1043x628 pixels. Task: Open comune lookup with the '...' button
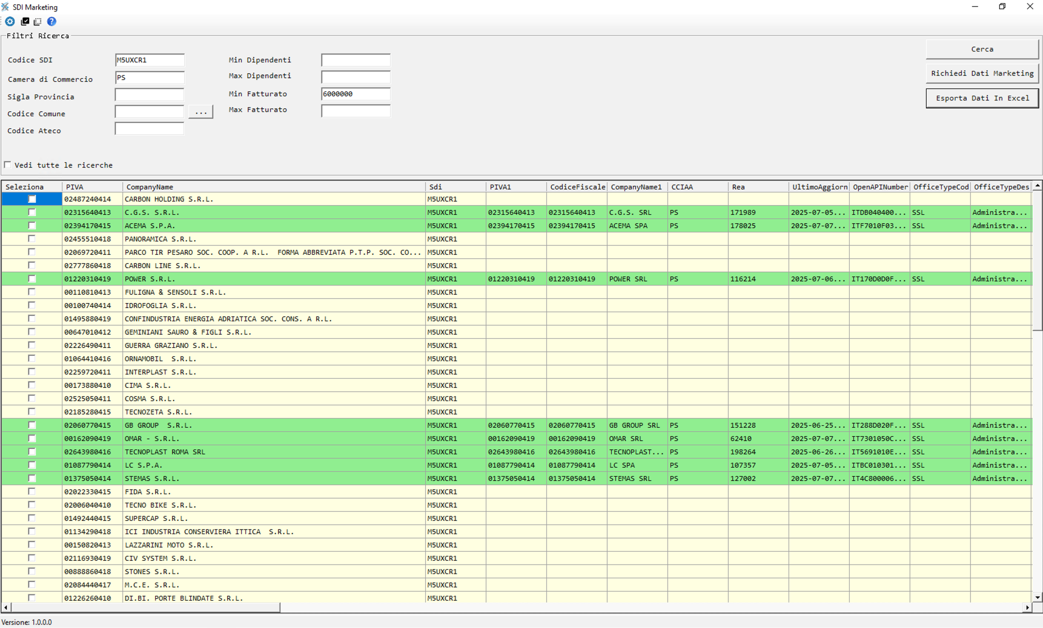200,112
